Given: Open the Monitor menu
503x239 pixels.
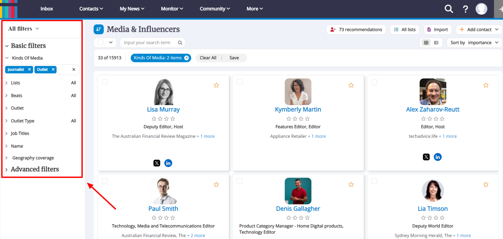Looking at the screenshot, I should coord(172,9).
